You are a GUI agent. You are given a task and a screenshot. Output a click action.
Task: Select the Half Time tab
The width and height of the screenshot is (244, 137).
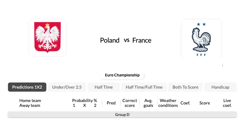(104, 87)
